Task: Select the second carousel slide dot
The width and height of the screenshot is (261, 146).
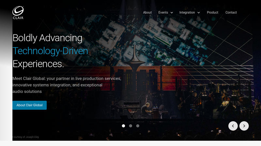Action: point(130,126)
